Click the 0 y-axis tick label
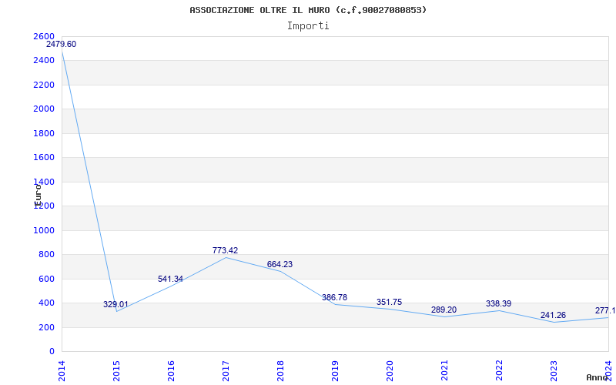This screenshot has height=385, width=616. click(x=52, y=352)
